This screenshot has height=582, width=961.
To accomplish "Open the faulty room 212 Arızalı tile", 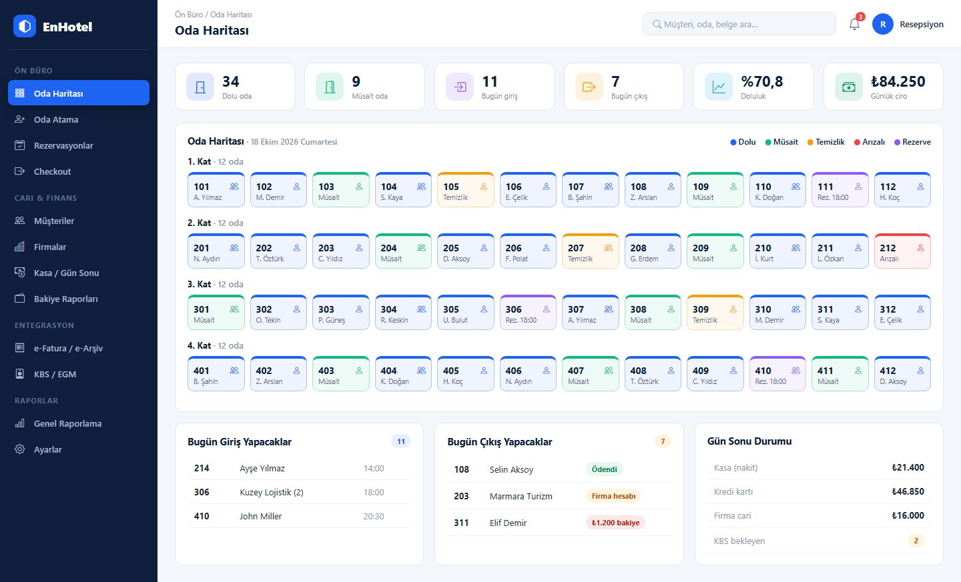I will tap(902, 251).
